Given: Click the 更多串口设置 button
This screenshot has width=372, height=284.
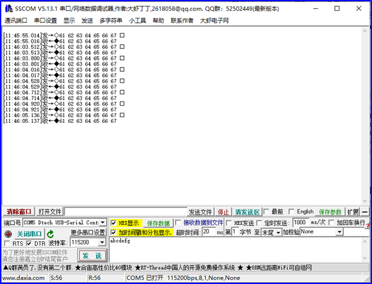Looking at the screenshot, I should 88,232.
